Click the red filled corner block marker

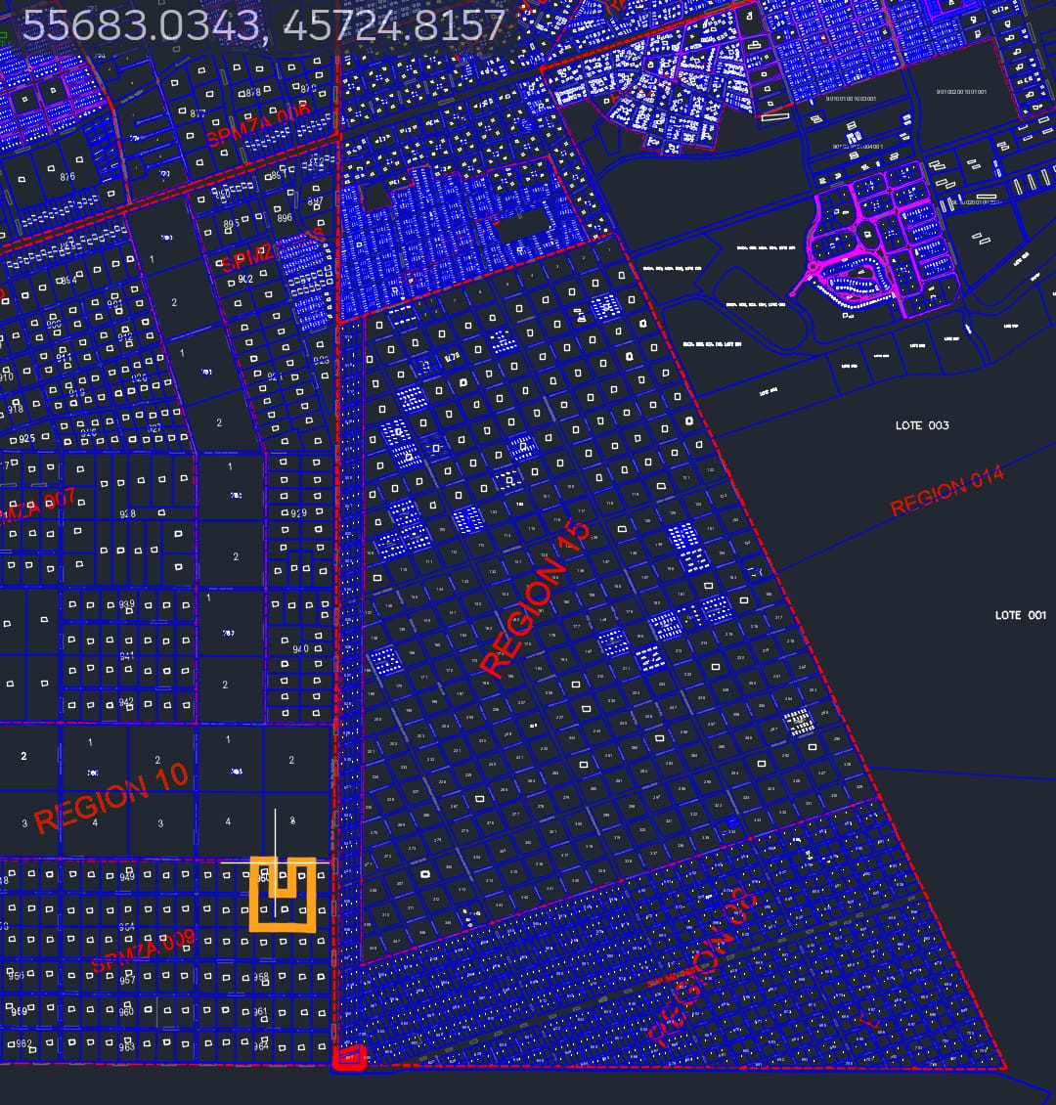(x=350, y=1057)
